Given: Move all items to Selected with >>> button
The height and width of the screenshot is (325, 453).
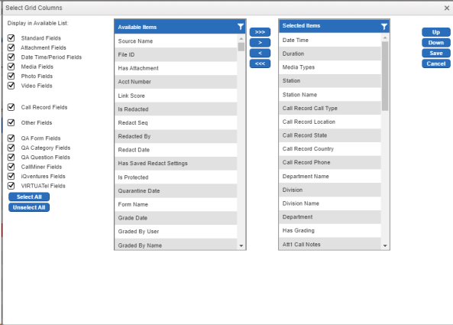Looking at the screenshot, I should (x=260, y=32).
